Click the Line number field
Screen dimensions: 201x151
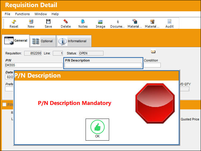(x=58, y=53)
